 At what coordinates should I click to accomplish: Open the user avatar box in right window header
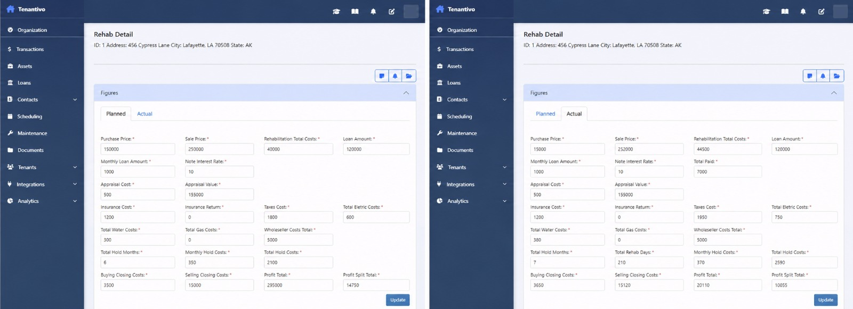840,11
